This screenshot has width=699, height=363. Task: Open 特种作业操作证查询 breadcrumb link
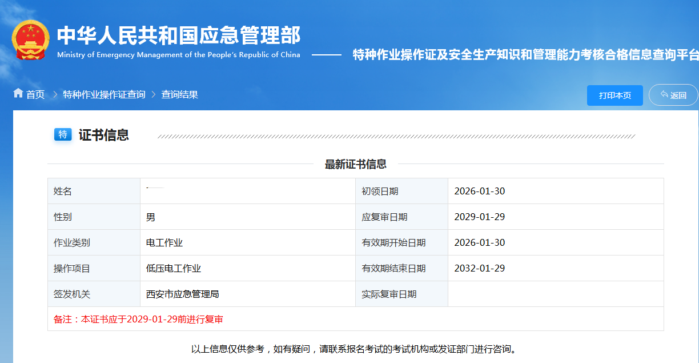[x=104, y=94]
